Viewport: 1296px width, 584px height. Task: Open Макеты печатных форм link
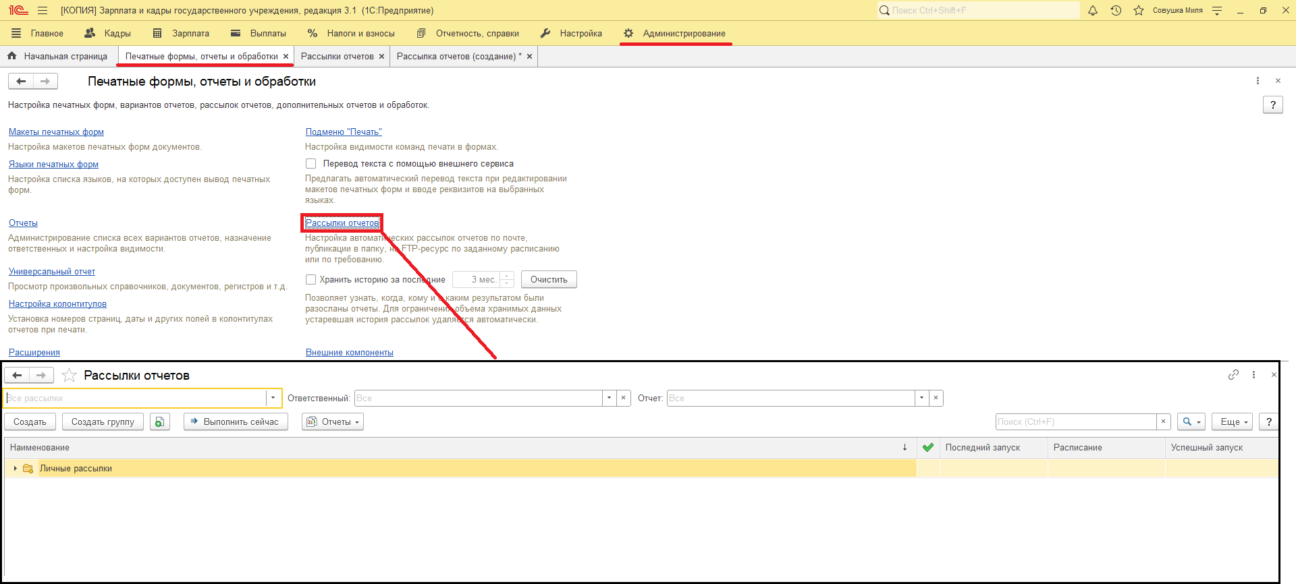(56, 132)
